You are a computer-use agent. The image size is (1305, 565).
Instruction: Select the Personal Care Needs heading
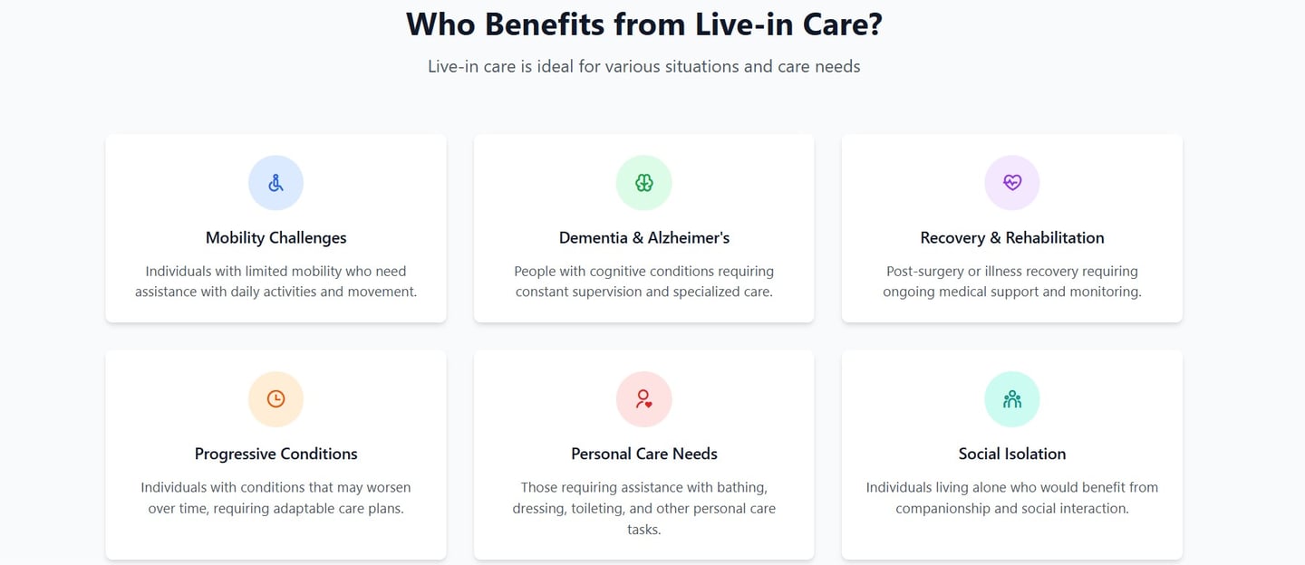pyautogui.click(x=643, y=454)
